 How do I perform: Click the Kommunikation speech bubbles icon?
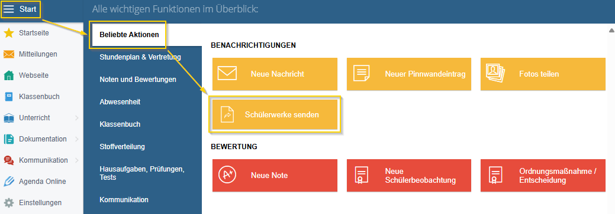(x=9, y=160)
